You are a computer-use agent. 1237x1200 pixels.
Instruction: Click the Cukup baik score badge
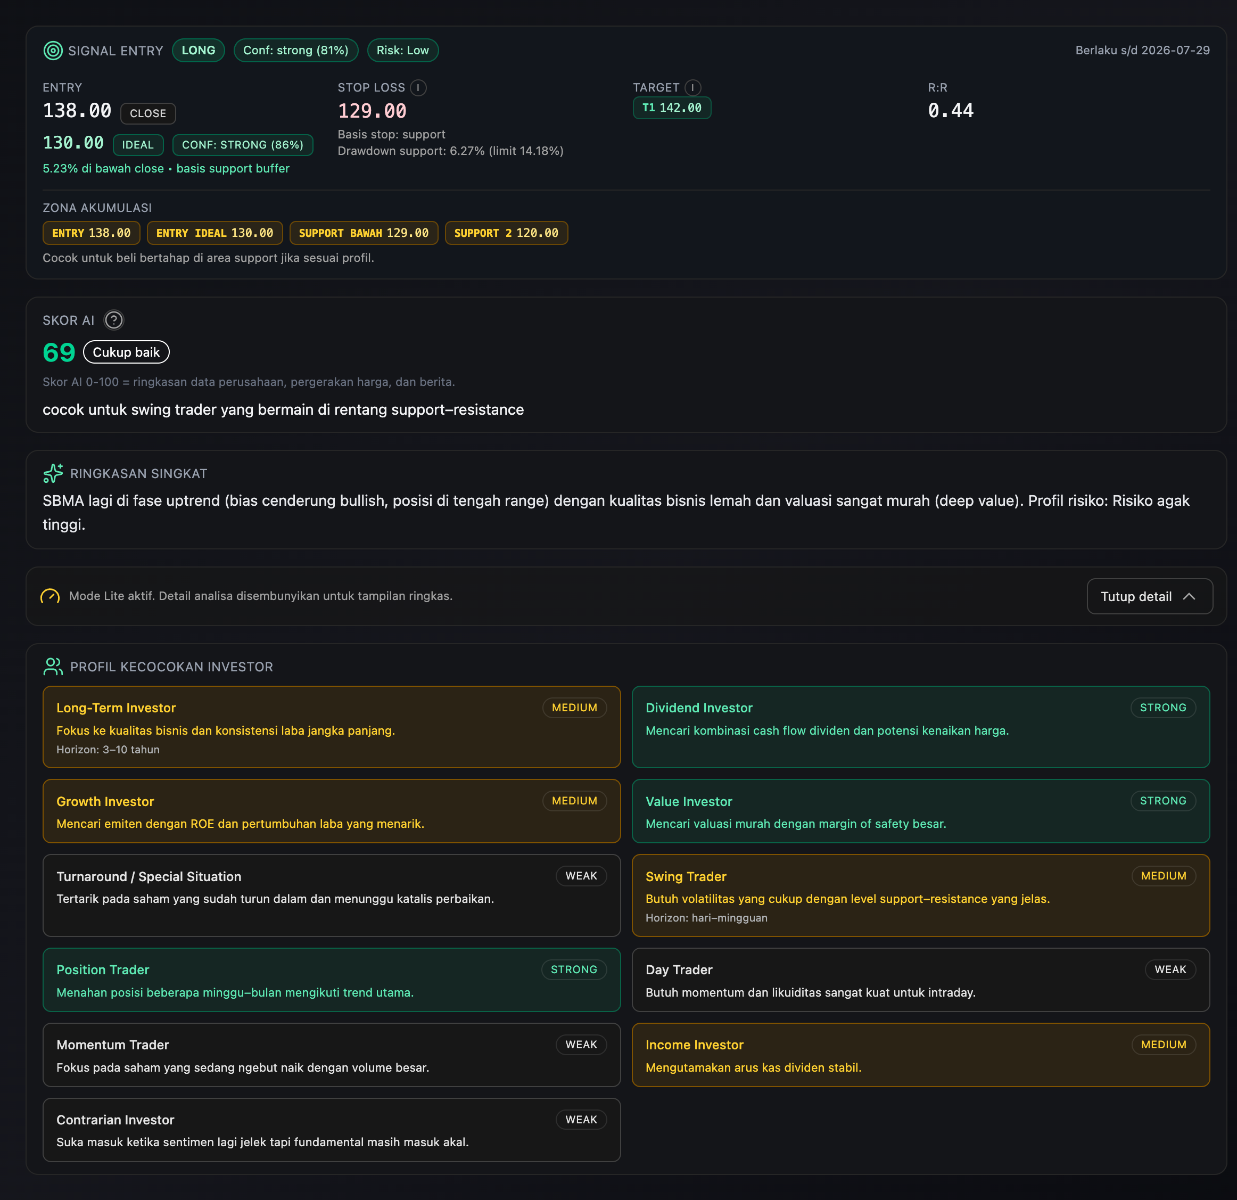point(126,352)
